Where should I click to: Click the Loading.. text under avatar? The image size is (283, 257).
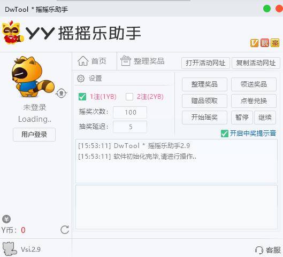35,119
